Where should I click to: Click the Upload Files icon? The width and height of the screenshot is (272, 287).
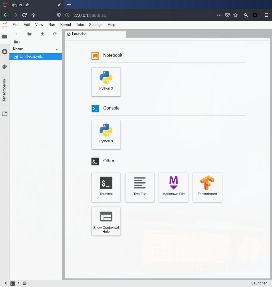pyautogui.click(x=42, y=34)
